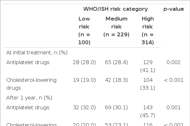The image size is (190, 126).
Task: Click Antiplatelet drugs under After 1 year
Action: [x=28, y=108]
